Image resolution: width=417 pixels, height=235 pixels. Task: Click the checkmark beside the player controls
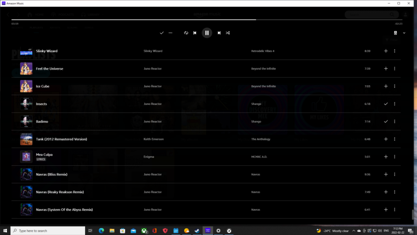click(161, 33)
